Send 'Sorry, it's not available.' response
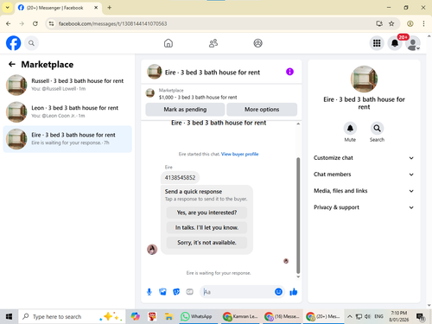Image resolution: width=432 pixels, height=324 pixels. tap(206, 243)
